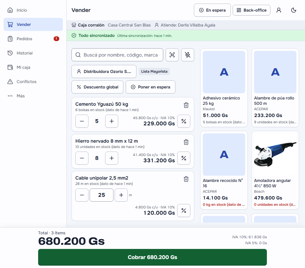Image resolution: width=305 pixels, height=268 pixels.
Task: Apply a Descuento global
Action: (97, 87)
